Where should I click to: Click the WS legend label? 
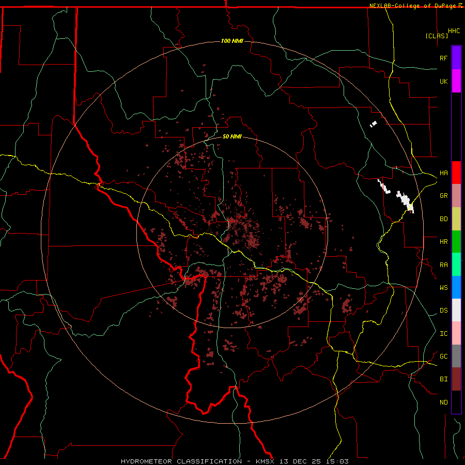click(443, 288)
